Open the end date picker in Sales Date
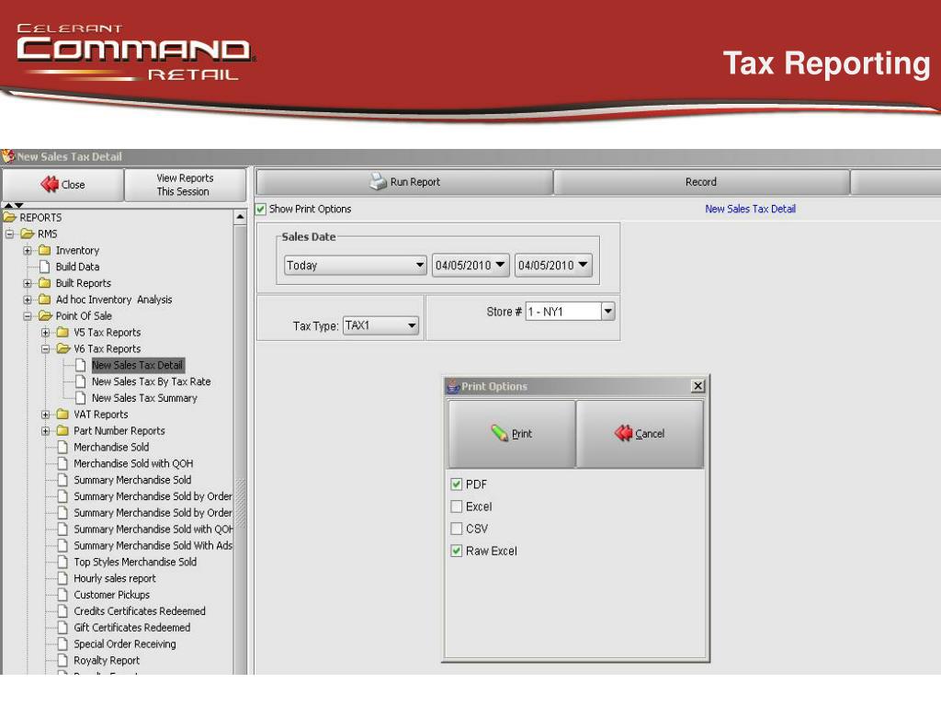Viewport: 941px width, 706px height. (553, 265)
